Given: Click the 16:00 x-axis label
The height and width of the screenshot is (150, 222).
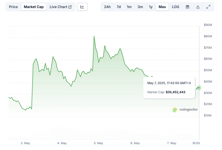Looking at the screenshot, I should pyautogui.click(x=196, y=143).
